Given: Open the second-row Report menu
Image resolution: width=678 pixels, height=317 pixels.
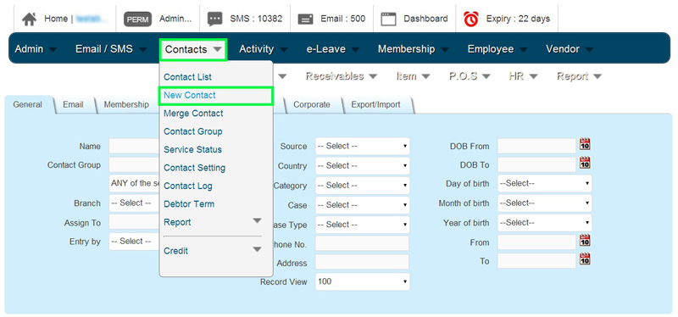Looking at the screenshot, I should pyautogui.click(x=580, y=76).
